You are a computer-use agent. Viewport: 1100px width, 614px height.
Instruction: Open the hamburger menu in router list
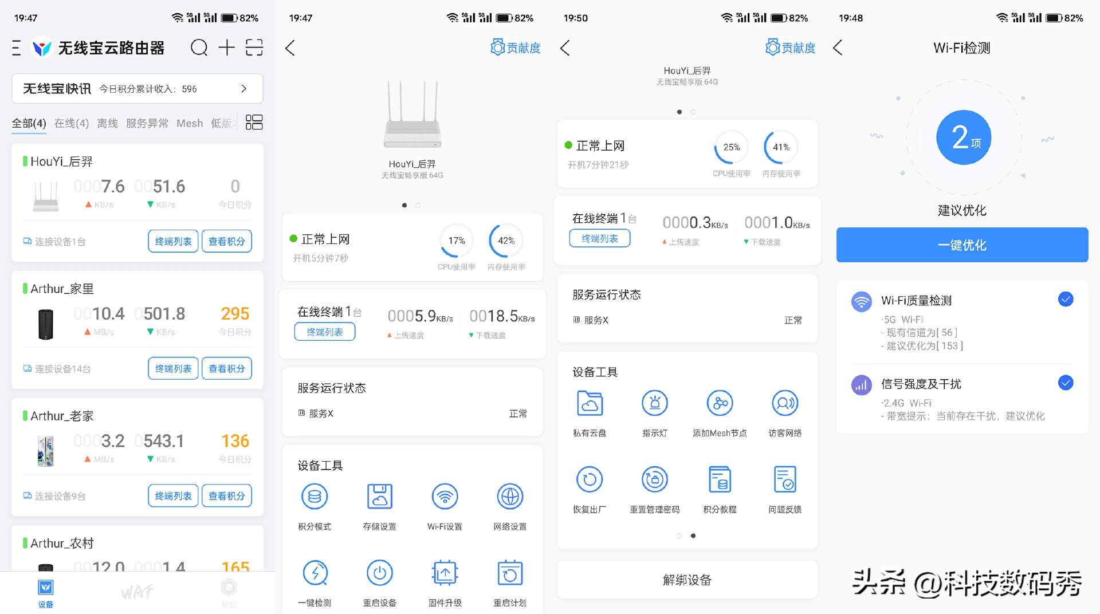point(17,48)
